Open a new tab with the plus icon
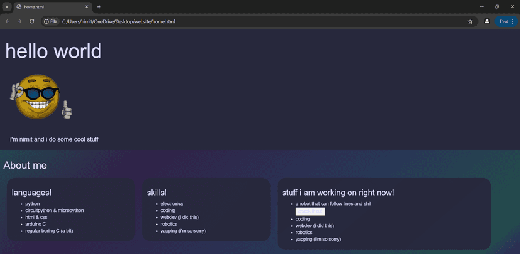The height and width of the screenshot is (254, 520). 99,7
